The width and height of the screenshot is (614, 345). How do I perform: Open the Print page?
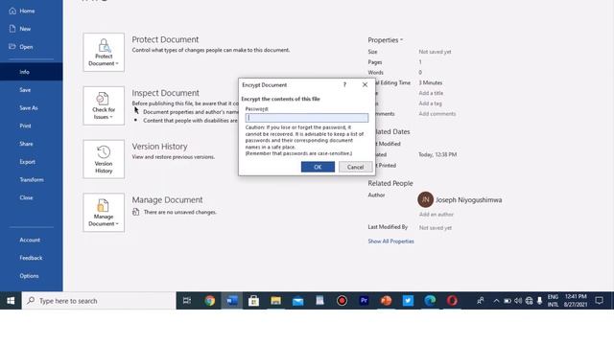click(25, 126)
